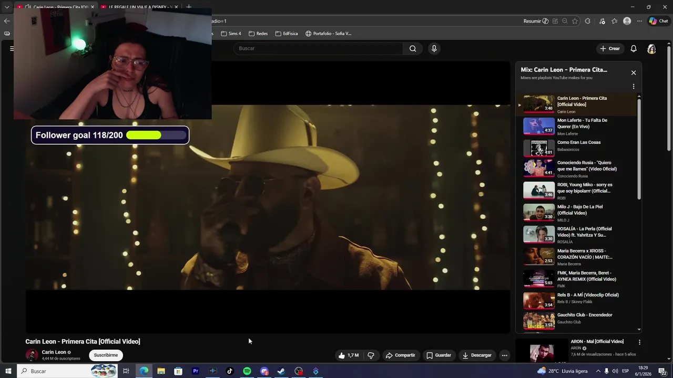Open the Edge media music-note control icon
The width and height of the screenshot is (673, 378).
[602, 21]
